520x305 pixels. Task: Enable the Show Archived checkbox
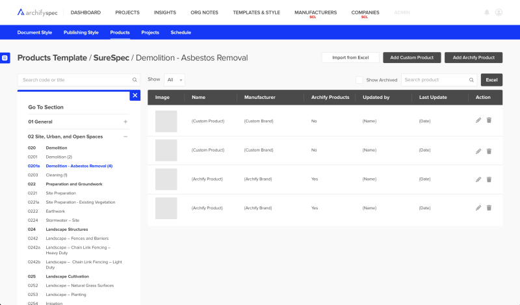tap(359, 80)
